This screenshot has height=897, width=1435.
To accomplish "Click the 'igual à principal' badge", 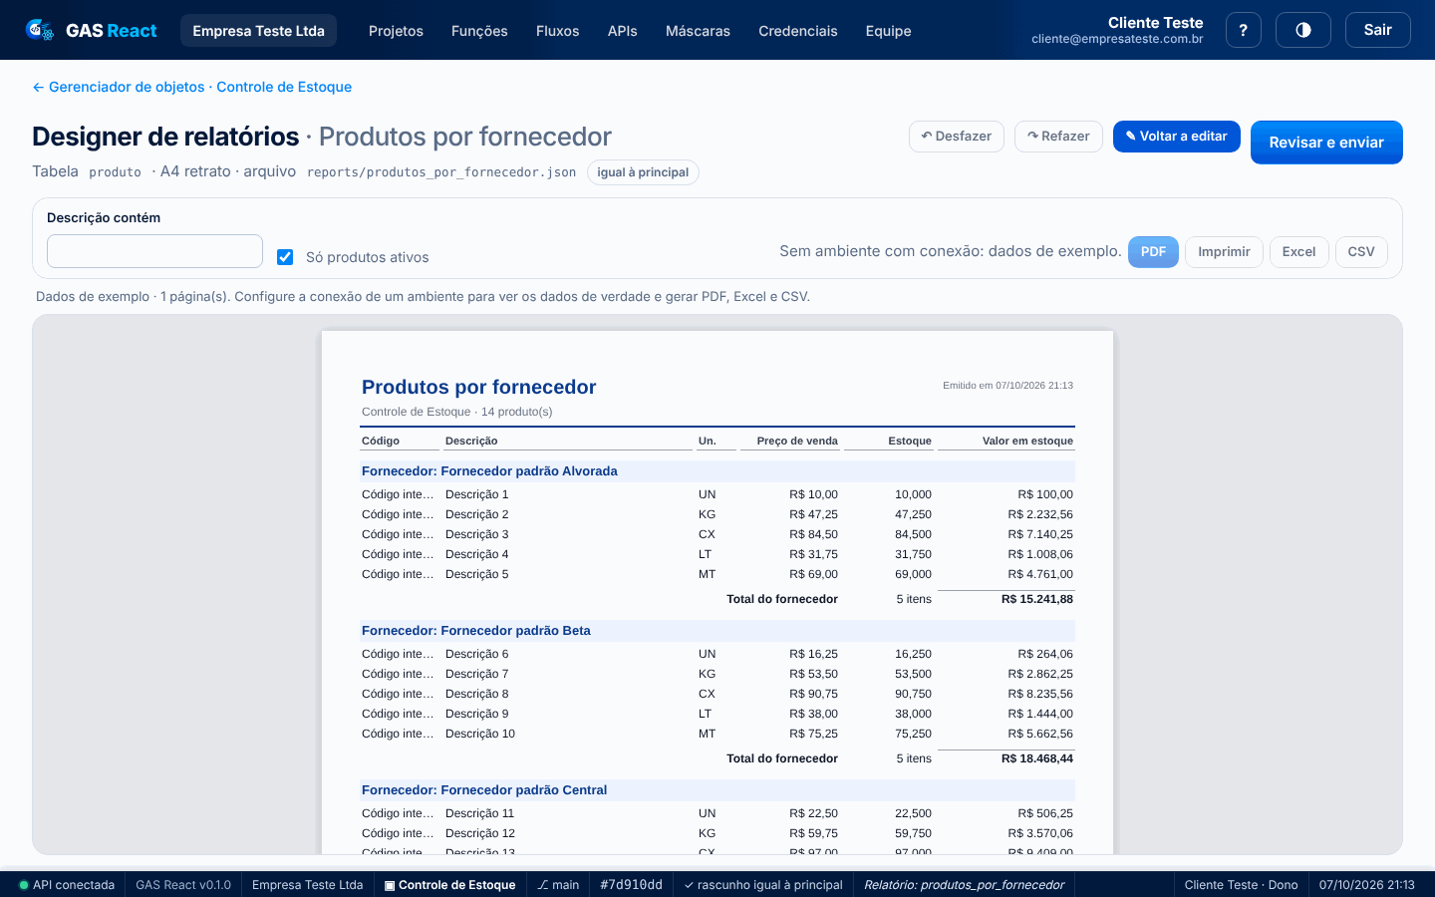I will tap(643, 172).
